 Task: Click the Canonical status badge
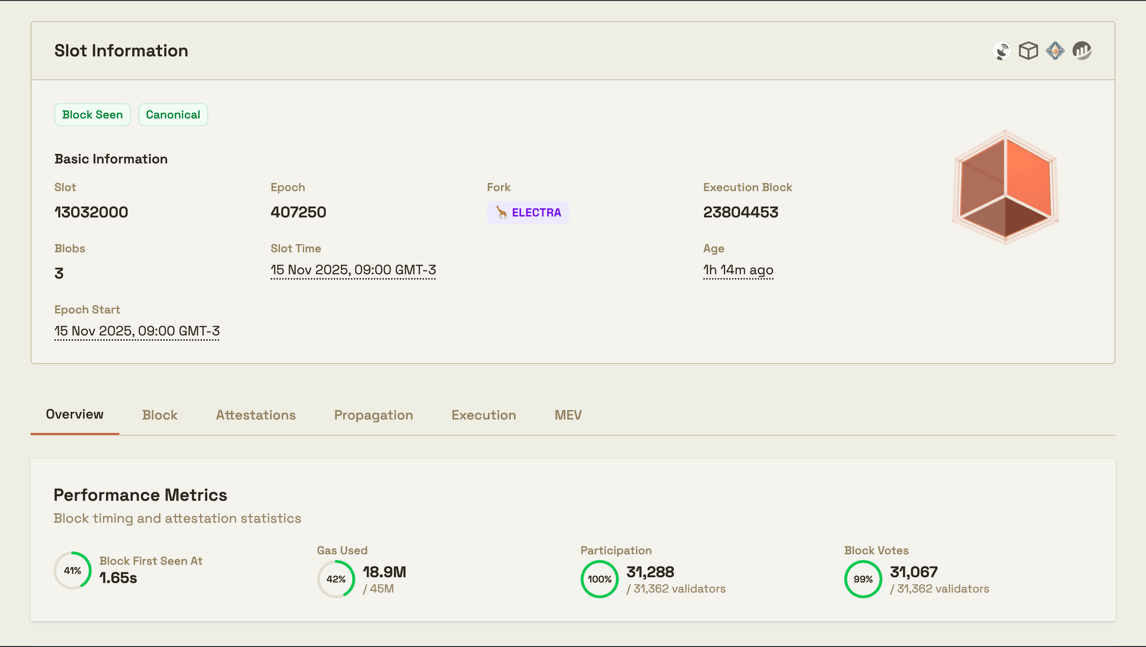(x=173, y=115)
